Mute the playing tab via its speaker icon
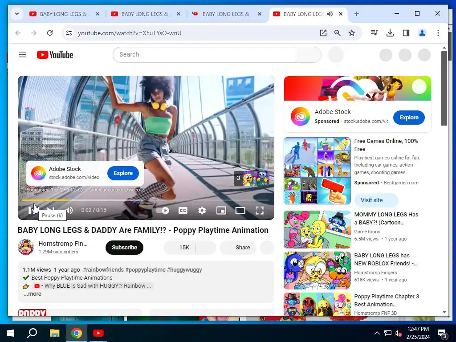The image size is (456, 342). click(330, 14)
